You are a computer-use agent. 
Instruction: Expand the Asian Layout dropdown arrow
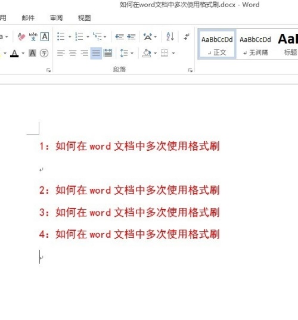(156, 37)
